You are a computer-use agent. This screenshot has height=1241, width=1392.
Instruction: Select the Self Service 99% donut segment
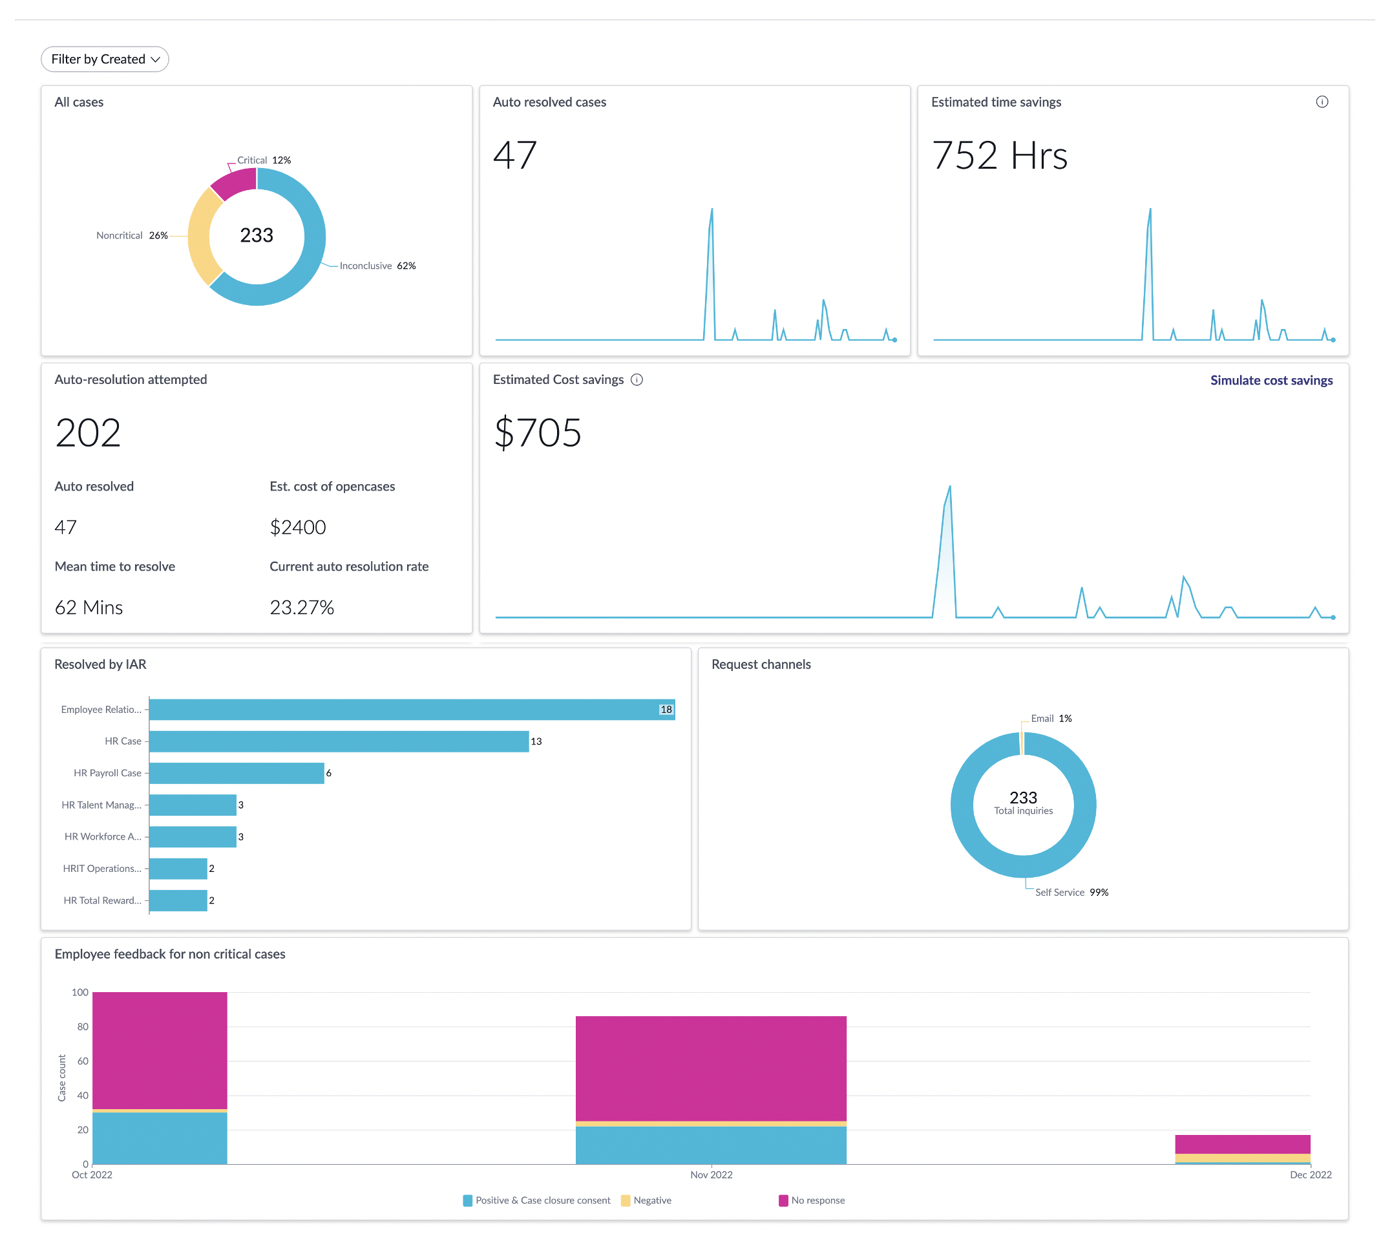pos(1023,867)
